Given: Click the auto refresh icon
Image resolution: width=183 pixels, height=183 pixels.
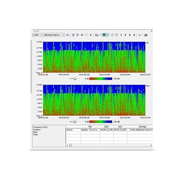Looking at the screenshot, I should pos(78,35).
